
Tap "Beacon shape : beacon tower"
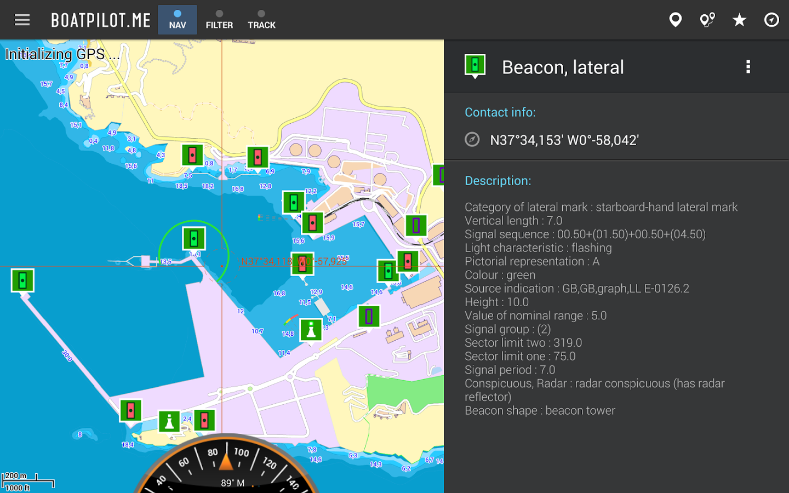pos(540,411)
